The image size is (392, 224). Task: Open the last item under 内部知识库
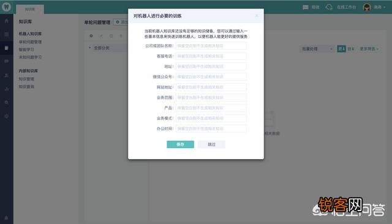click(26, 87)
